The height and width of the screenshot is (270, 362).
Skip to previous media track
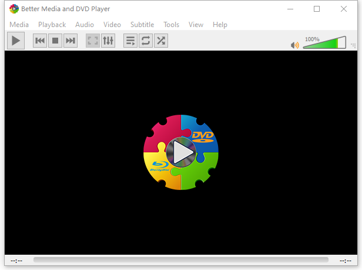pos(40,41)
